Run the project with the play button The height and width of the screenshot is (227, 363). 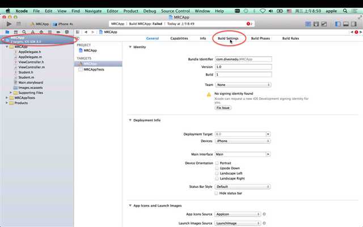pos(9,24)
